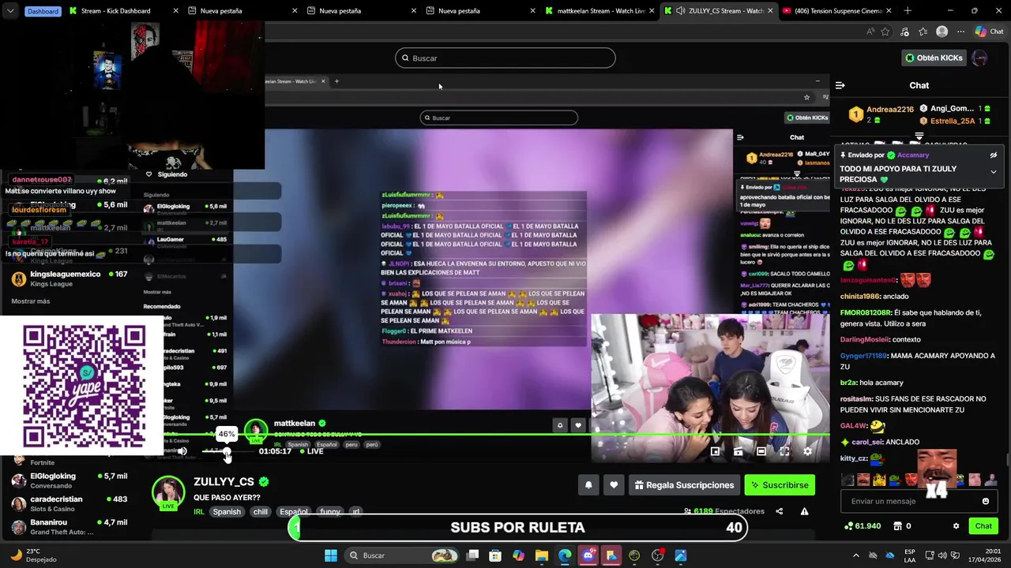Open Windows Start menu
The height and width of the screenshot is (568, 1011).
331,555
